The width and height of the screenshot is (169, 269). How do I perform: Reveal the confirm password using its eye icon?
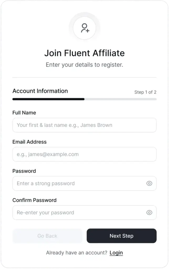(149, 213)
